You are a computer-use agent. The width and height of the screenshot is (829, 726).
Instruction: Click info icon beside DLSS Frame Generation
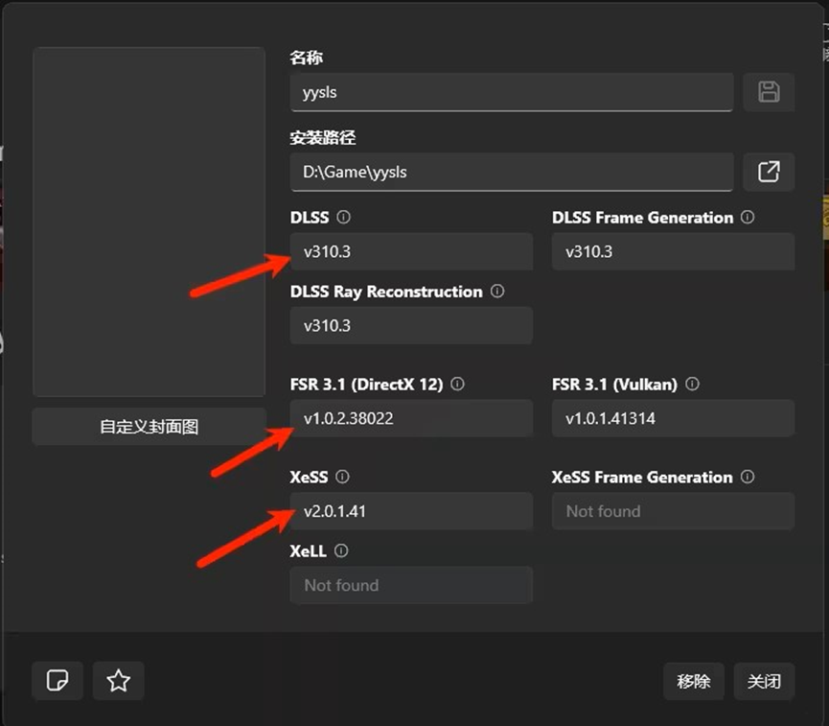[748, 218]
